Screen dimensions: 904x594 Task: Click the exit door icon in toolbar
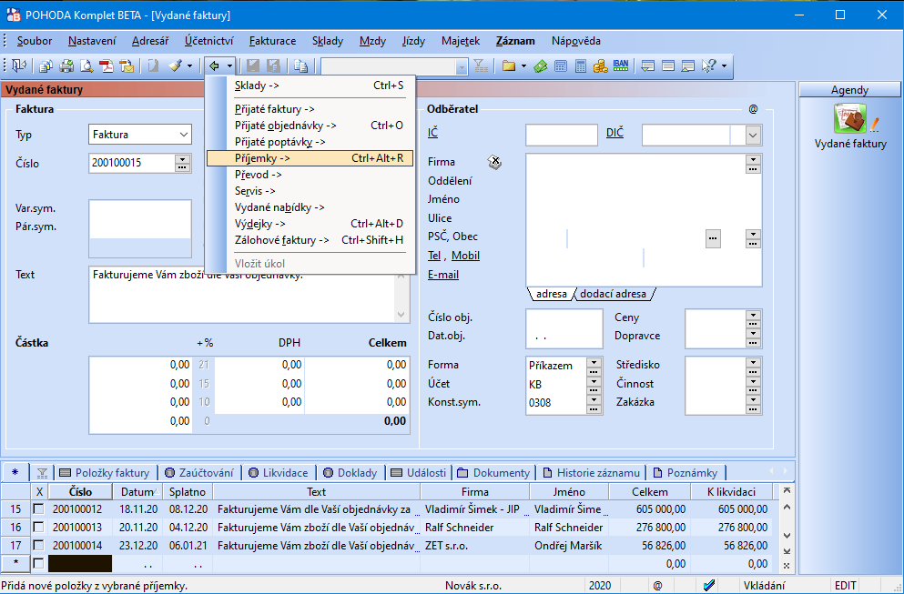19,66
